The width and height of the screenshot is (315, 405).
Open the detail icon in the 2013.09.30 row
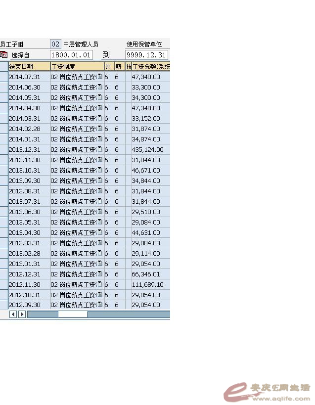pos(100,180)
